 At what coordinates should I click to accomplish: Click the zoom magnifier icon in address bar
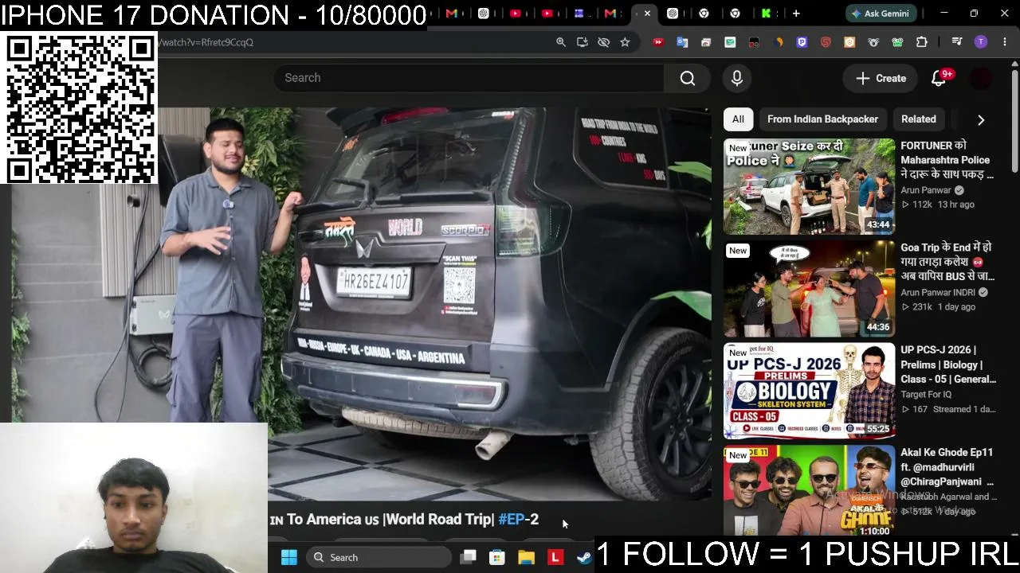(x=561, y=42)
